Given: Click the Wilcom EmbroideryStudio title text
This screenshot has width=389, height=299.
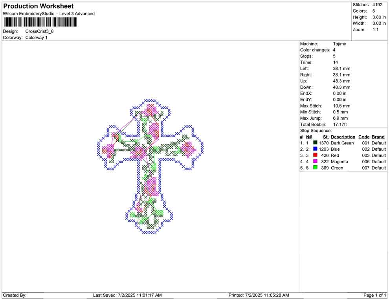Looking at the screenshot, I should tap(48, 13).
